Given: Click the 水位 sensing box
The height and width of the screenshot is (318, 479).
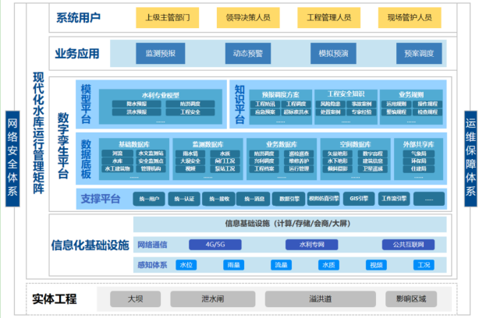Looking at the screenshot, I should 186,265.
